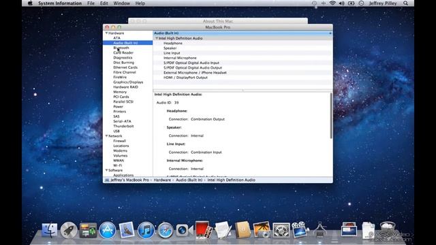Launch Photo Booth from the Dock
This screenshot has height=245, width=436.
[x=203, y=230]
